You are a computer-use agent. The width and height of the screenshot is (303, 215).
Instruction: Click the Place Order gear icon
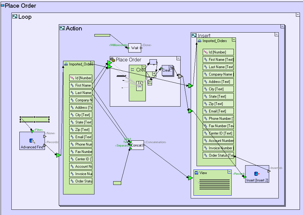(x=113, y=60)
